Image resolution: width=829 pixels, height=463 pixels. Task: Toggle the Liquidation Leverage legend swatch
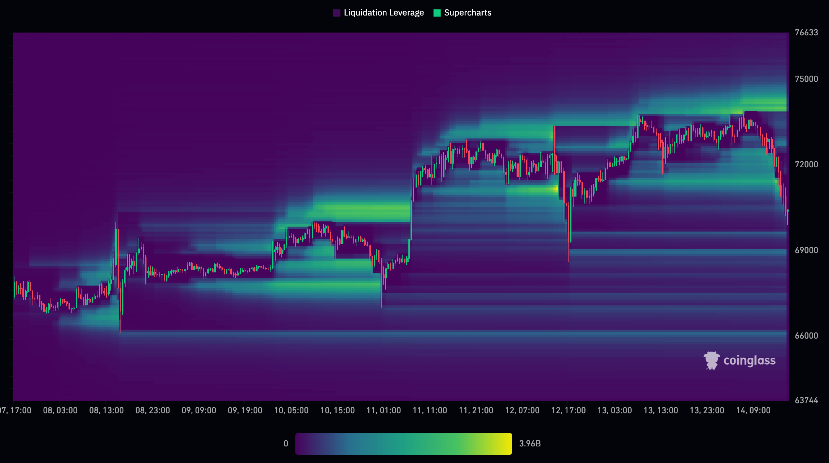coord(337,13)
